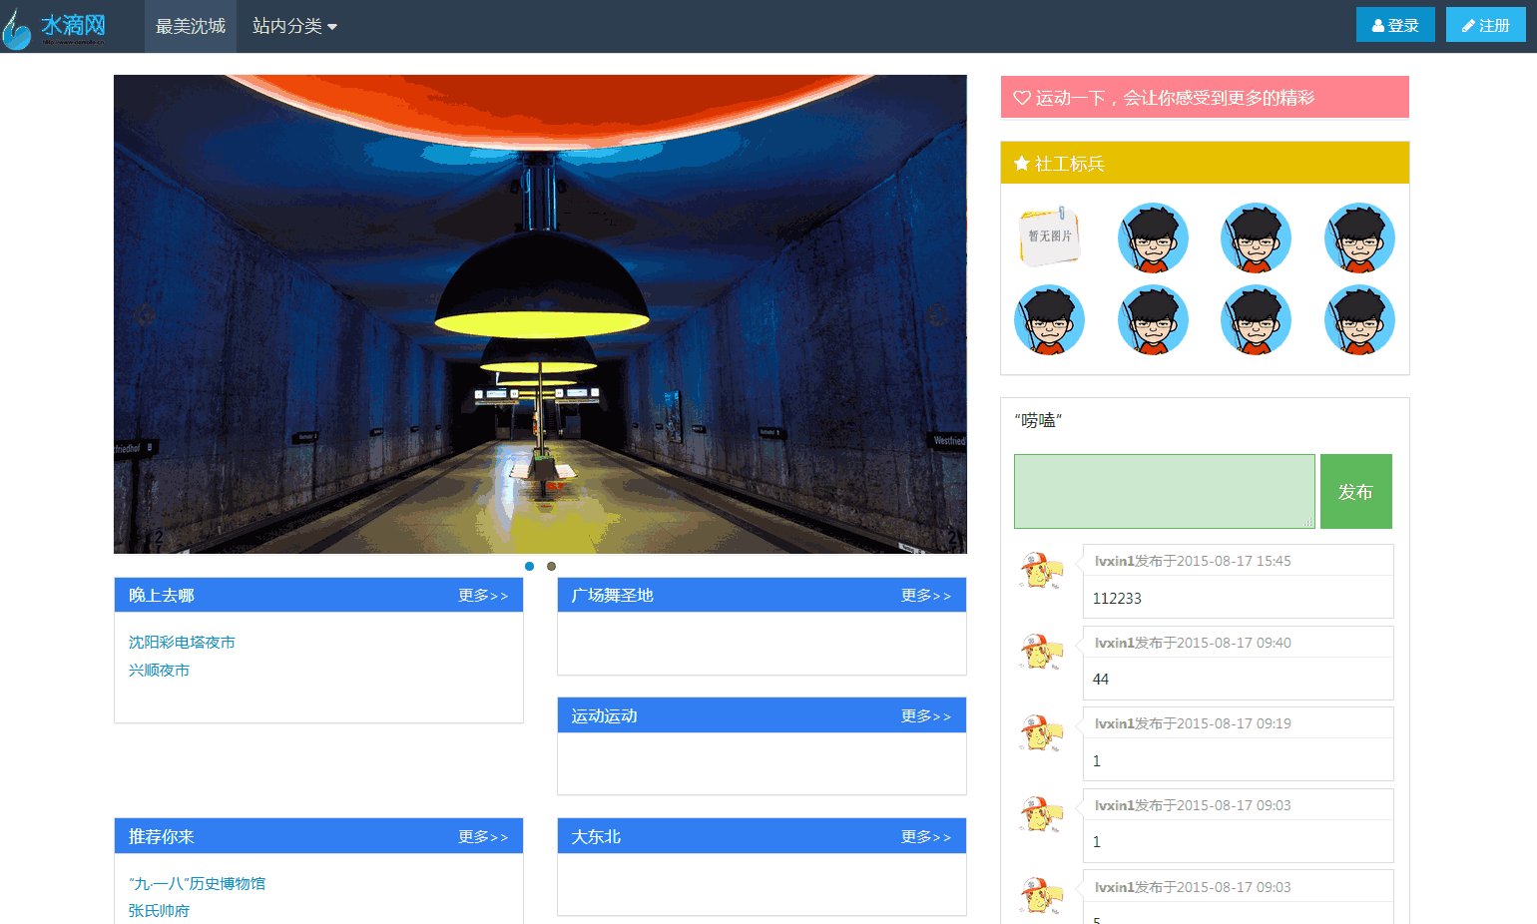Click the last avatar in the bottom 社工标兵 row
The height and width of the screenshot is (924, 1537).
(1358, 320)
